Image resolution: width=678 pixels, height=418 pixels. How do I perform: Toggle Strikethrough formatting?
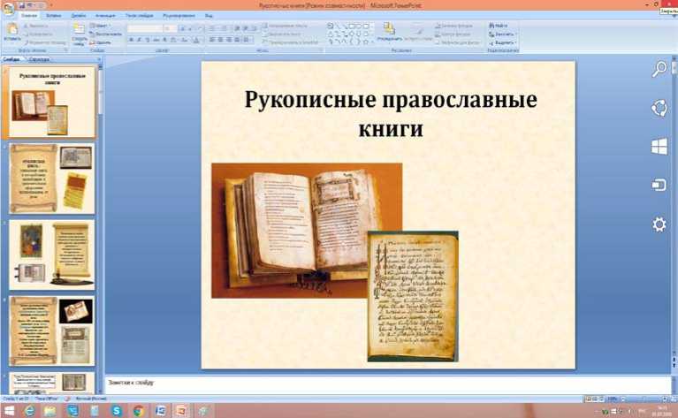tap(156, 40)
